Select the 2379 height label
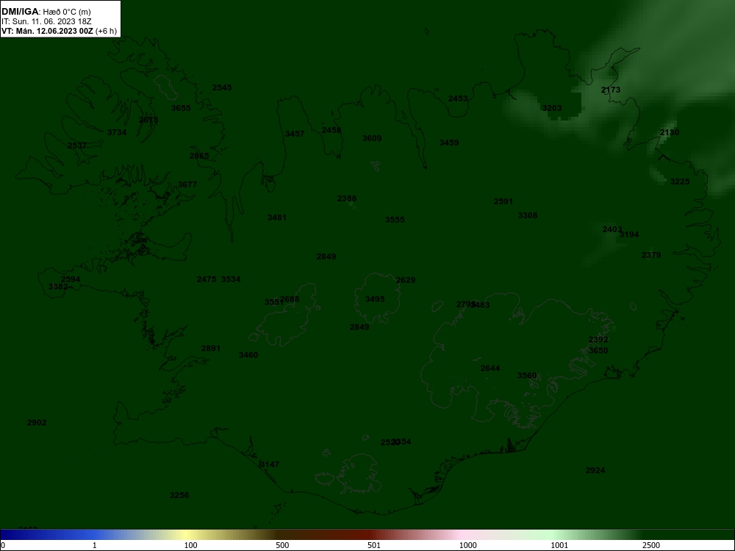The width and height of the screenshot is (735, 551). pyautogui.click(x=651, y=255)
